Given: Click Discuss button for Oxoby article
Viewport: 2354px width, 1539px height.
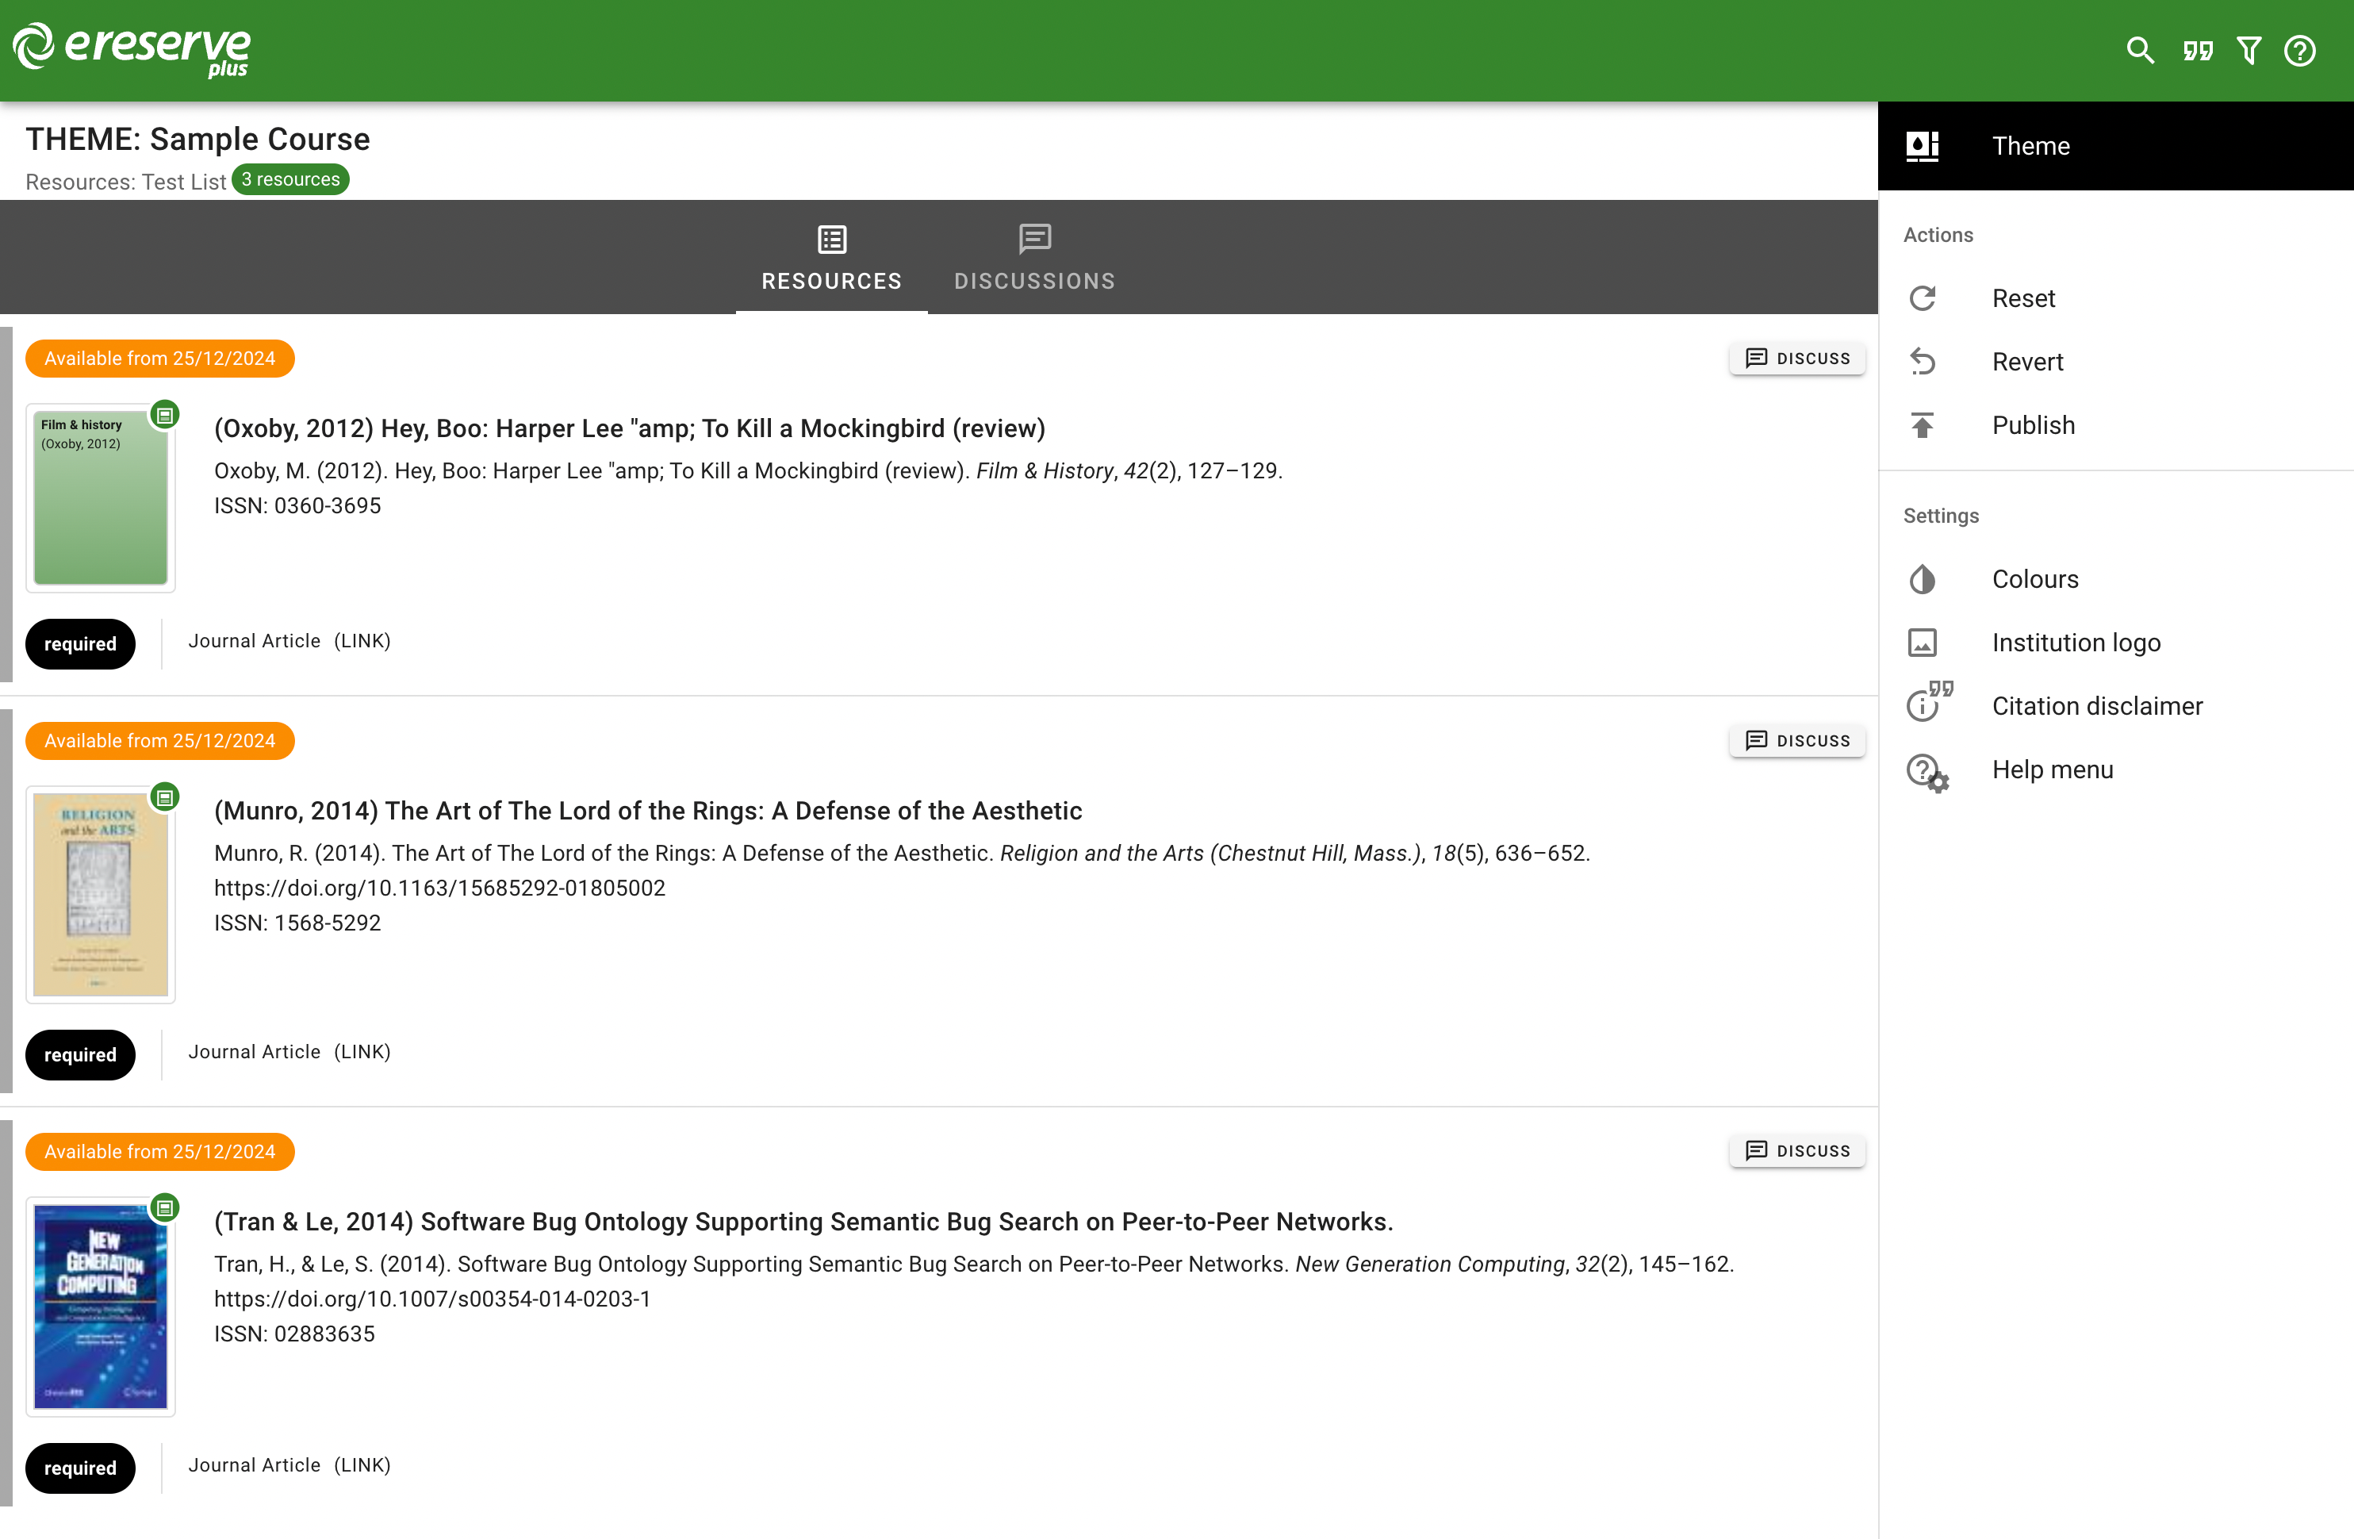Looking at the screenshot, I should tap(1796, 358).
